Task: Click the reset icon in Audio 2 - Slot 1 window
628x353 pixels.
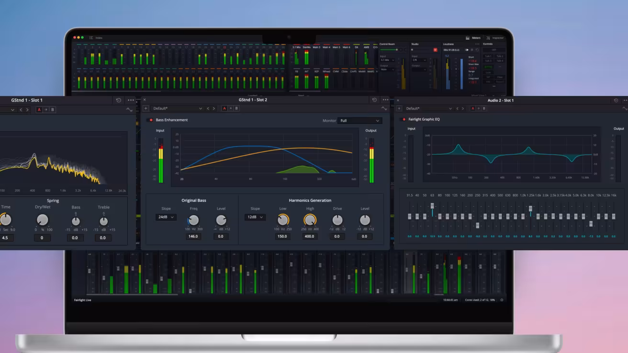Action: point(616,100)
